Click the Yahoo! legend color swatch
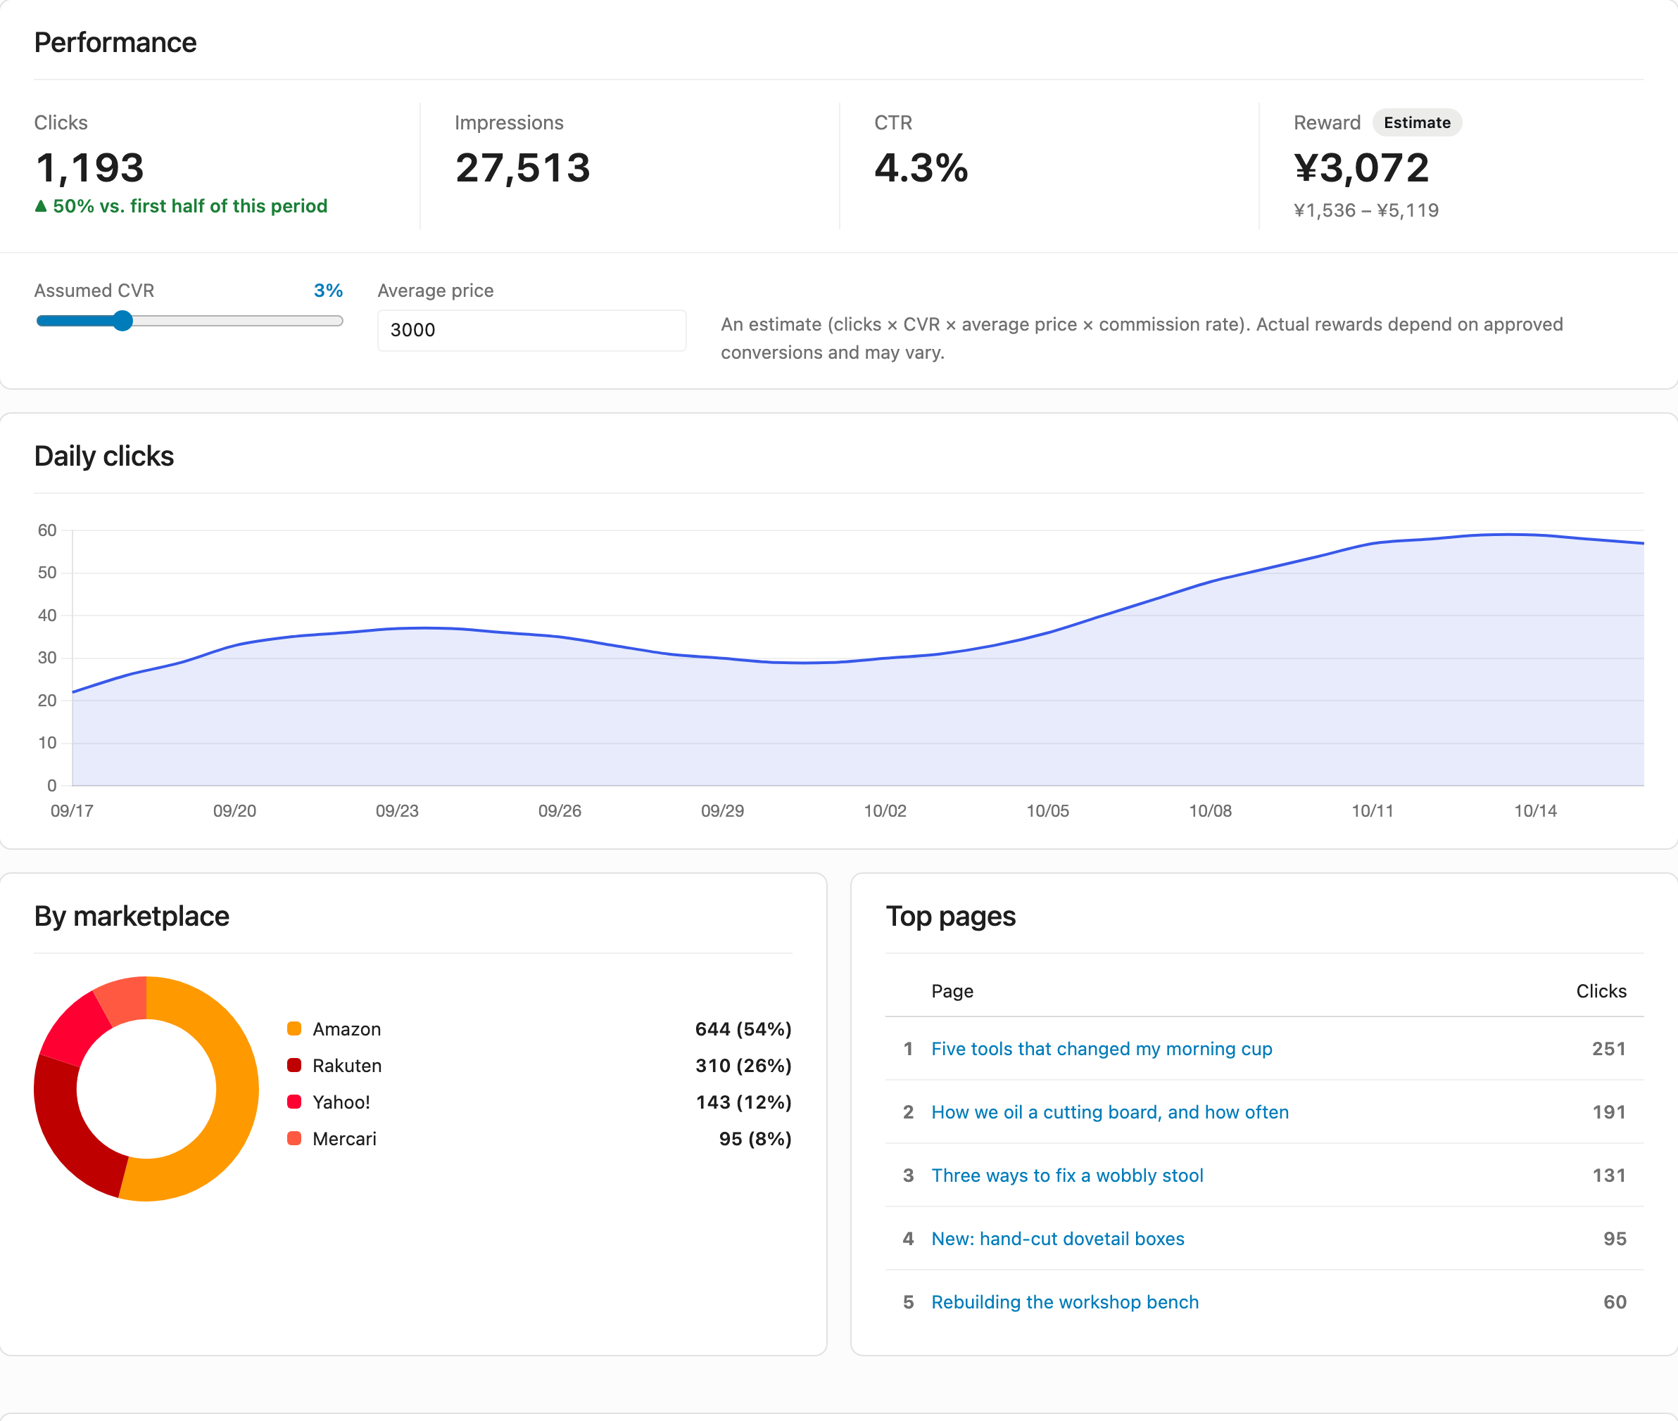The width and height of the screenshot is (1678, 1421). (x=294, y=1102)
